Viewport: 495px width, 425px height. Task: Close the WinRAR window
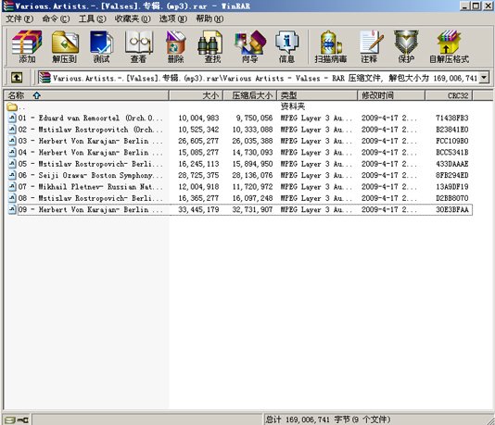[489, 6]
